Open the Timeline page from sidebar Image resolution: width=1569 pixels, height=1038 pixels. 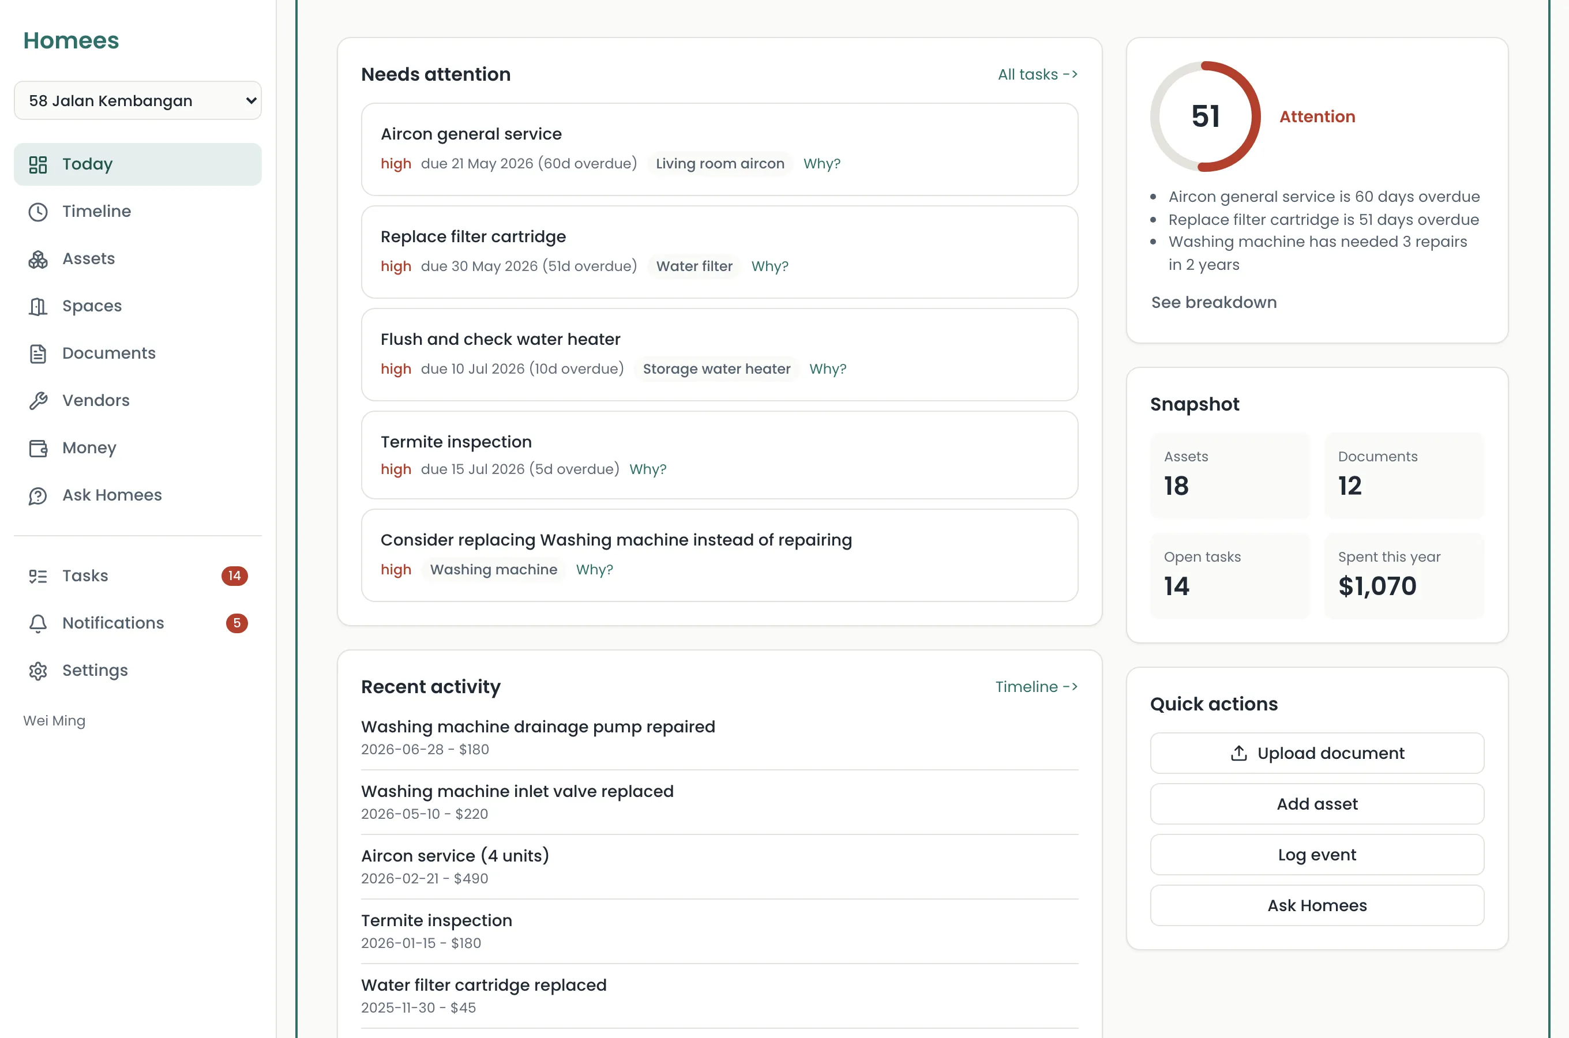click(x=138, y=212)
